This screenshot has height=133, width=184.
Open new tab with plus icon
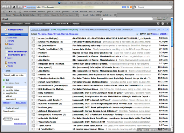[168, 15]
